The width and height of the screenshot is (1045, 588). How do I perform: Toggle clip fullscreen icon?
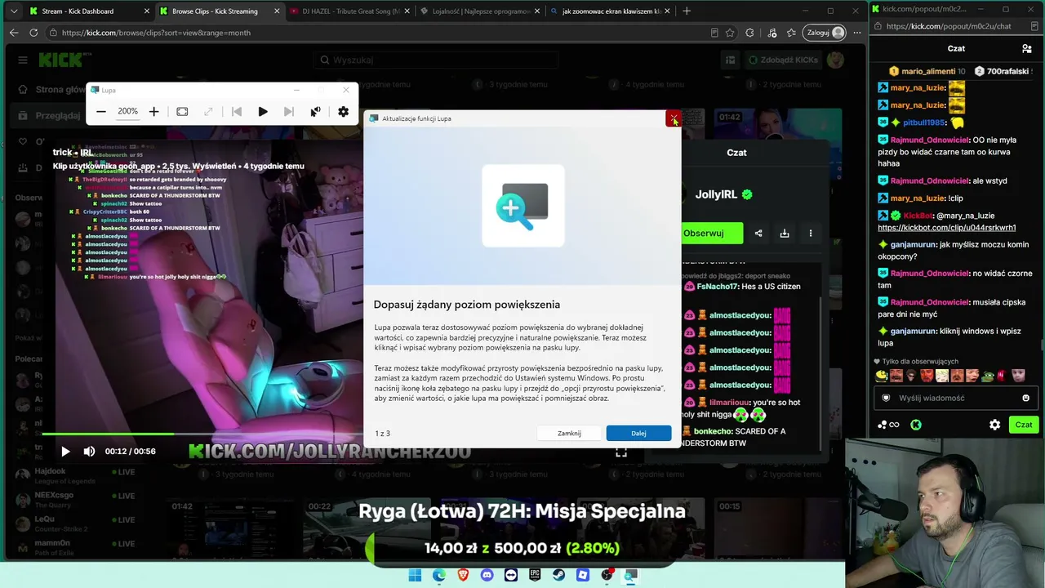click(621, 452)
